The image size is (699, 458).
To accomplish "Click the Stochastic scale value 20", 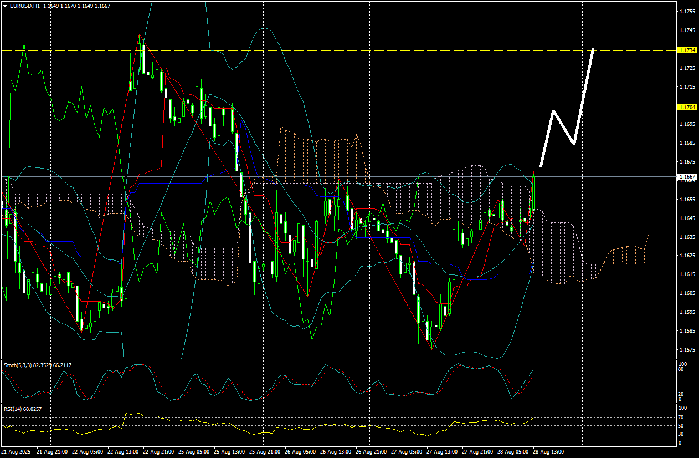I will pos(682,394).
